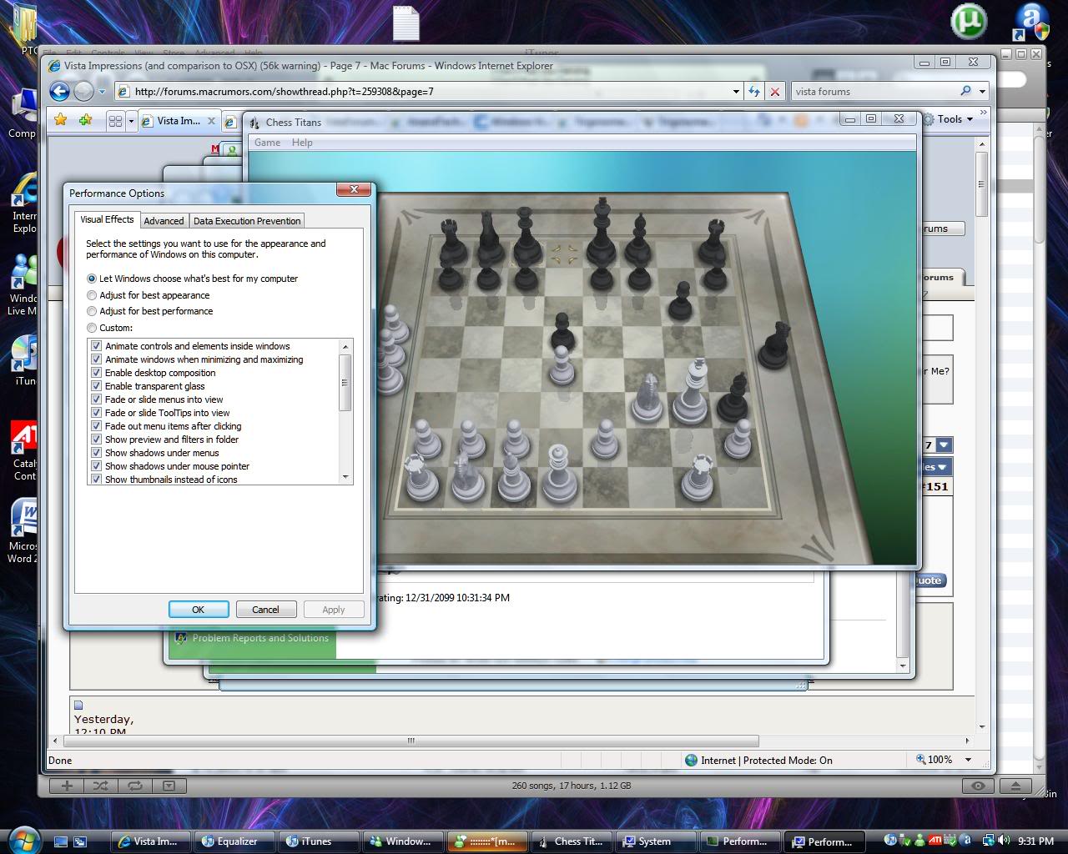Open the Help menu in Chess Titans

click(302, 143)
